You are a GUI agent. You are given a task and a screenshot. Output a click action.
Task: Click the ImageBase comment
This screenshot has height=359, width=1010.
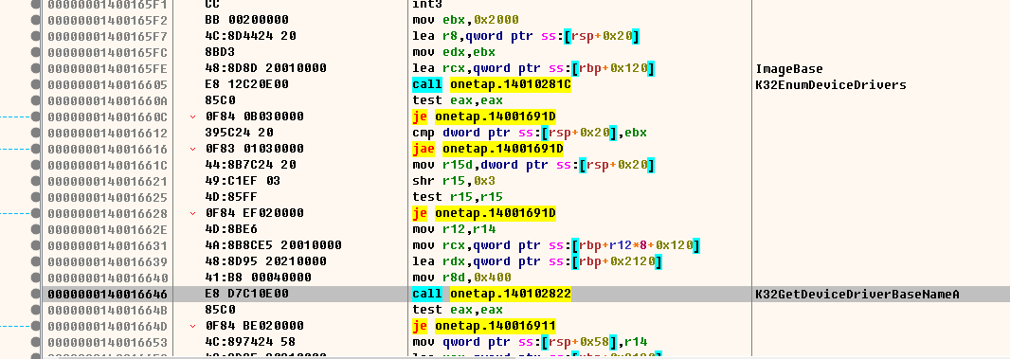coord(789,68)
